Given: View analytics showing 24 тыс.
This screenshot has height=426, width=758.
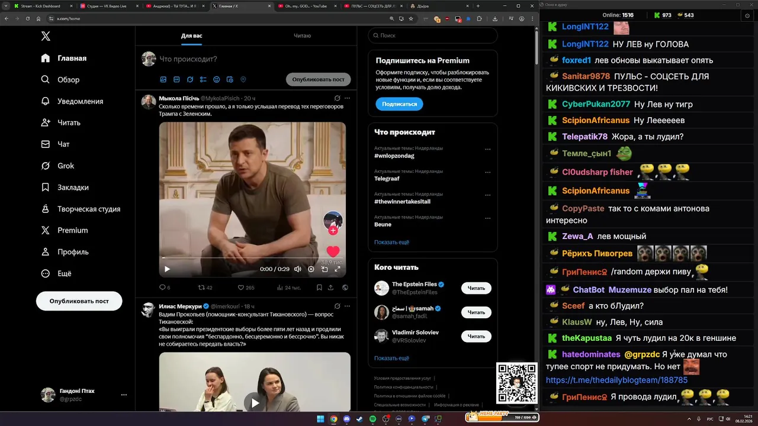Looking at the screenshot, I should (x=288, y=288).
